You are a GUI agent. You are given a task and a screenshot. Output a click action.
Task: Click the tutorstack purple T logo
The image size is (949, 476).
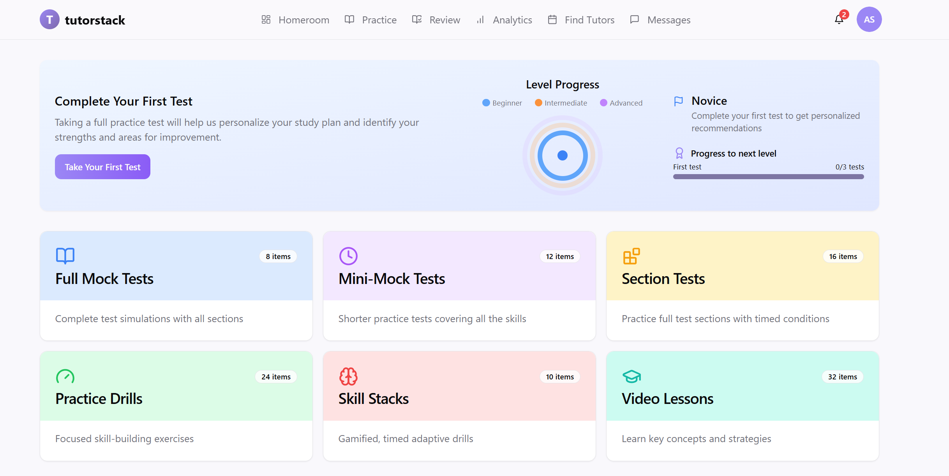[x=49, y=19]
